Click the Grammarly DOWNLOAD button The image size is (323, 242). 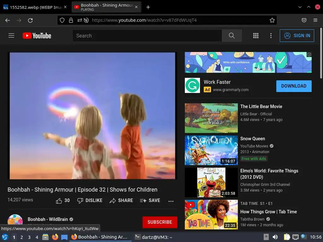point(294,86)
